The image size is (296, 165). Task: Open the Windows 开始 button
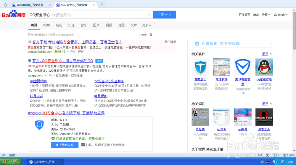(x=11, y=162)
